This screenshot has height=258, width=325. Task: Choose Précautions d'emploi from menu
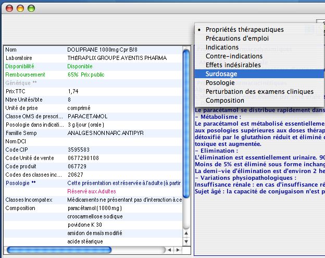pyautogui.click(x=259, y=39)
